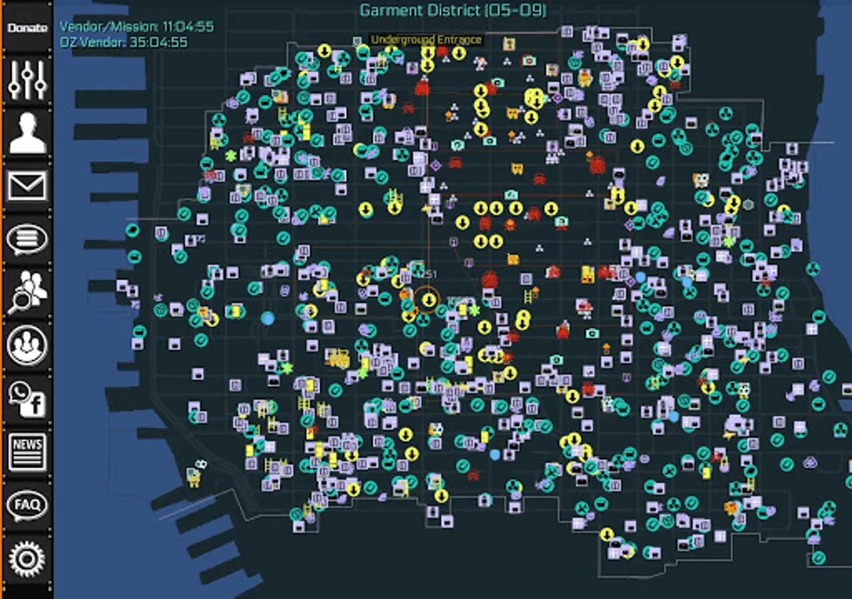Image resolution: width=852 pixels, height=599 pixels.
Task: Click the Underground Entrance tooltip label
Action: pyautogui.click(x=426, y=39)
